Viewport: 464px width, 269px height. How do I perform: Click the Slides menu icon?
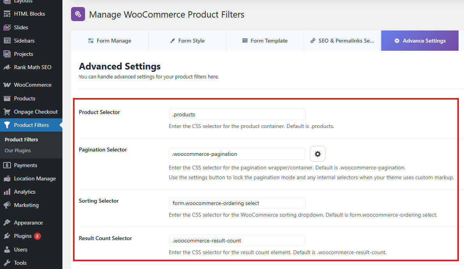tap(7, 27)
